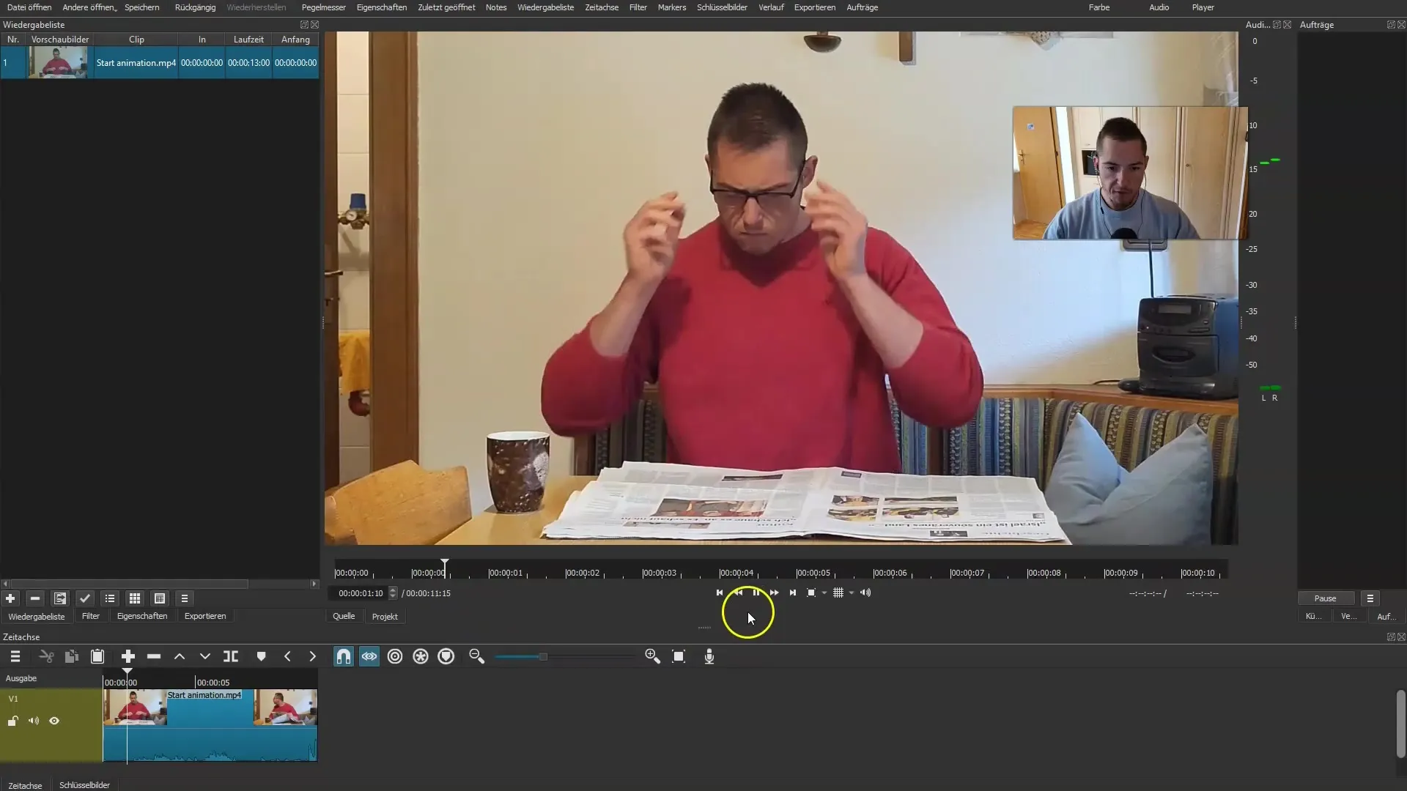Open the Aufträge panel hamburger menu
1407x791 pixels.
1370,599
